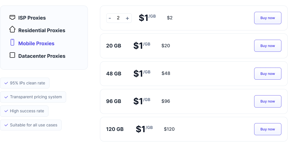Select the mobile phone icon

pos(12,42)
